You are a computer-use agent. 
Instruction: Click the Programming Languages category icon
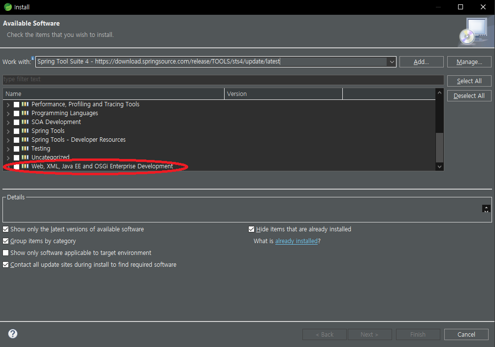[x=25, y=113]
